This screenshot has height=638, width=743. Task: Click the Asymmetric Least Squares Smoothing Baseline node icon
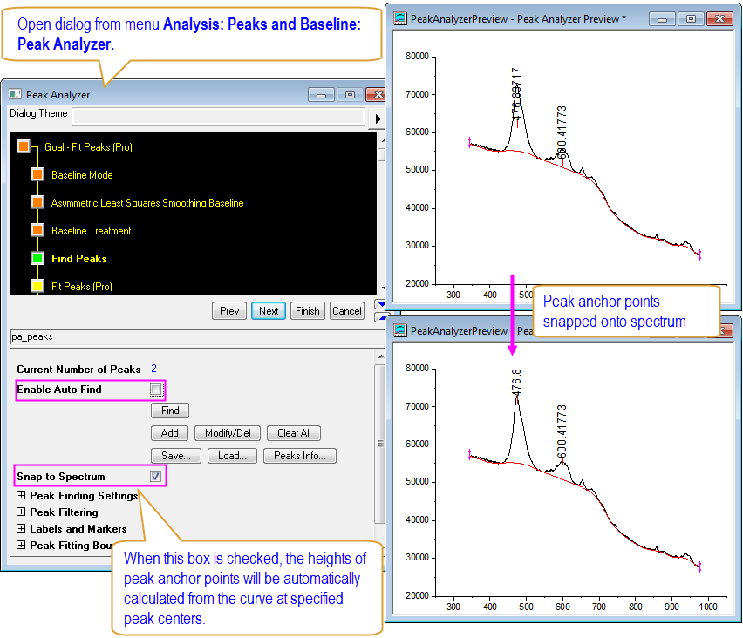click(37, 202)
